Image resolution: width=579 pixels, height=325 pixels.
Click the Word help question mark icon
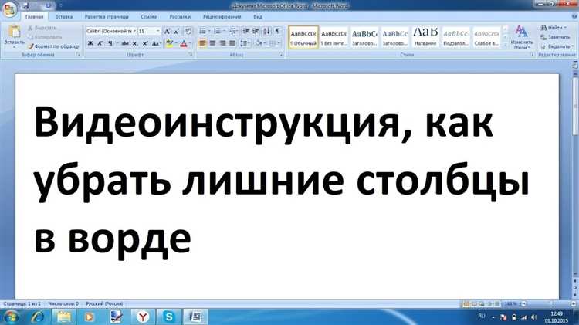coord(574,17)
